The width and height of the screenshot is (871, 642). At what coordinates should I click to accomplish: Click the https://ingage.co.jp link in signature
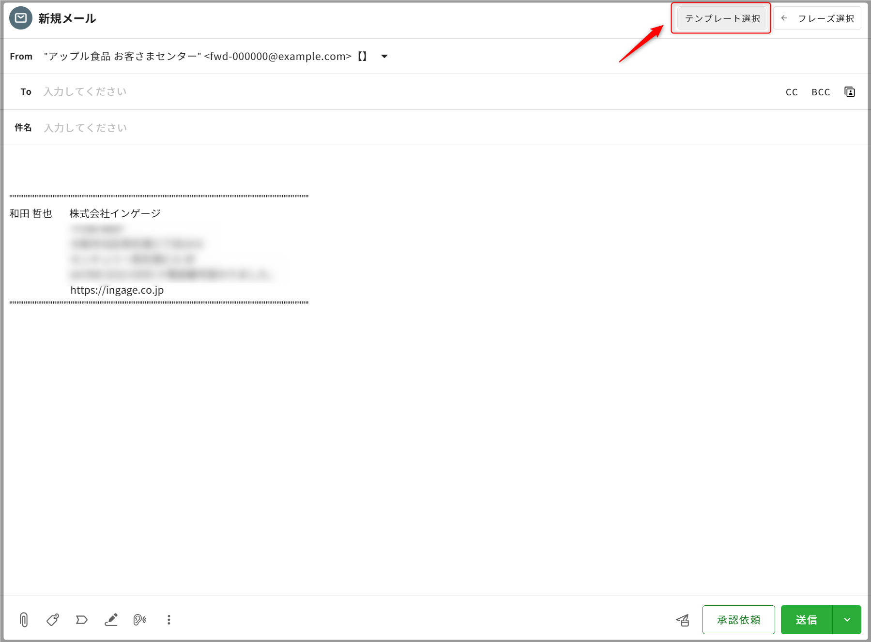pos(117,290)
